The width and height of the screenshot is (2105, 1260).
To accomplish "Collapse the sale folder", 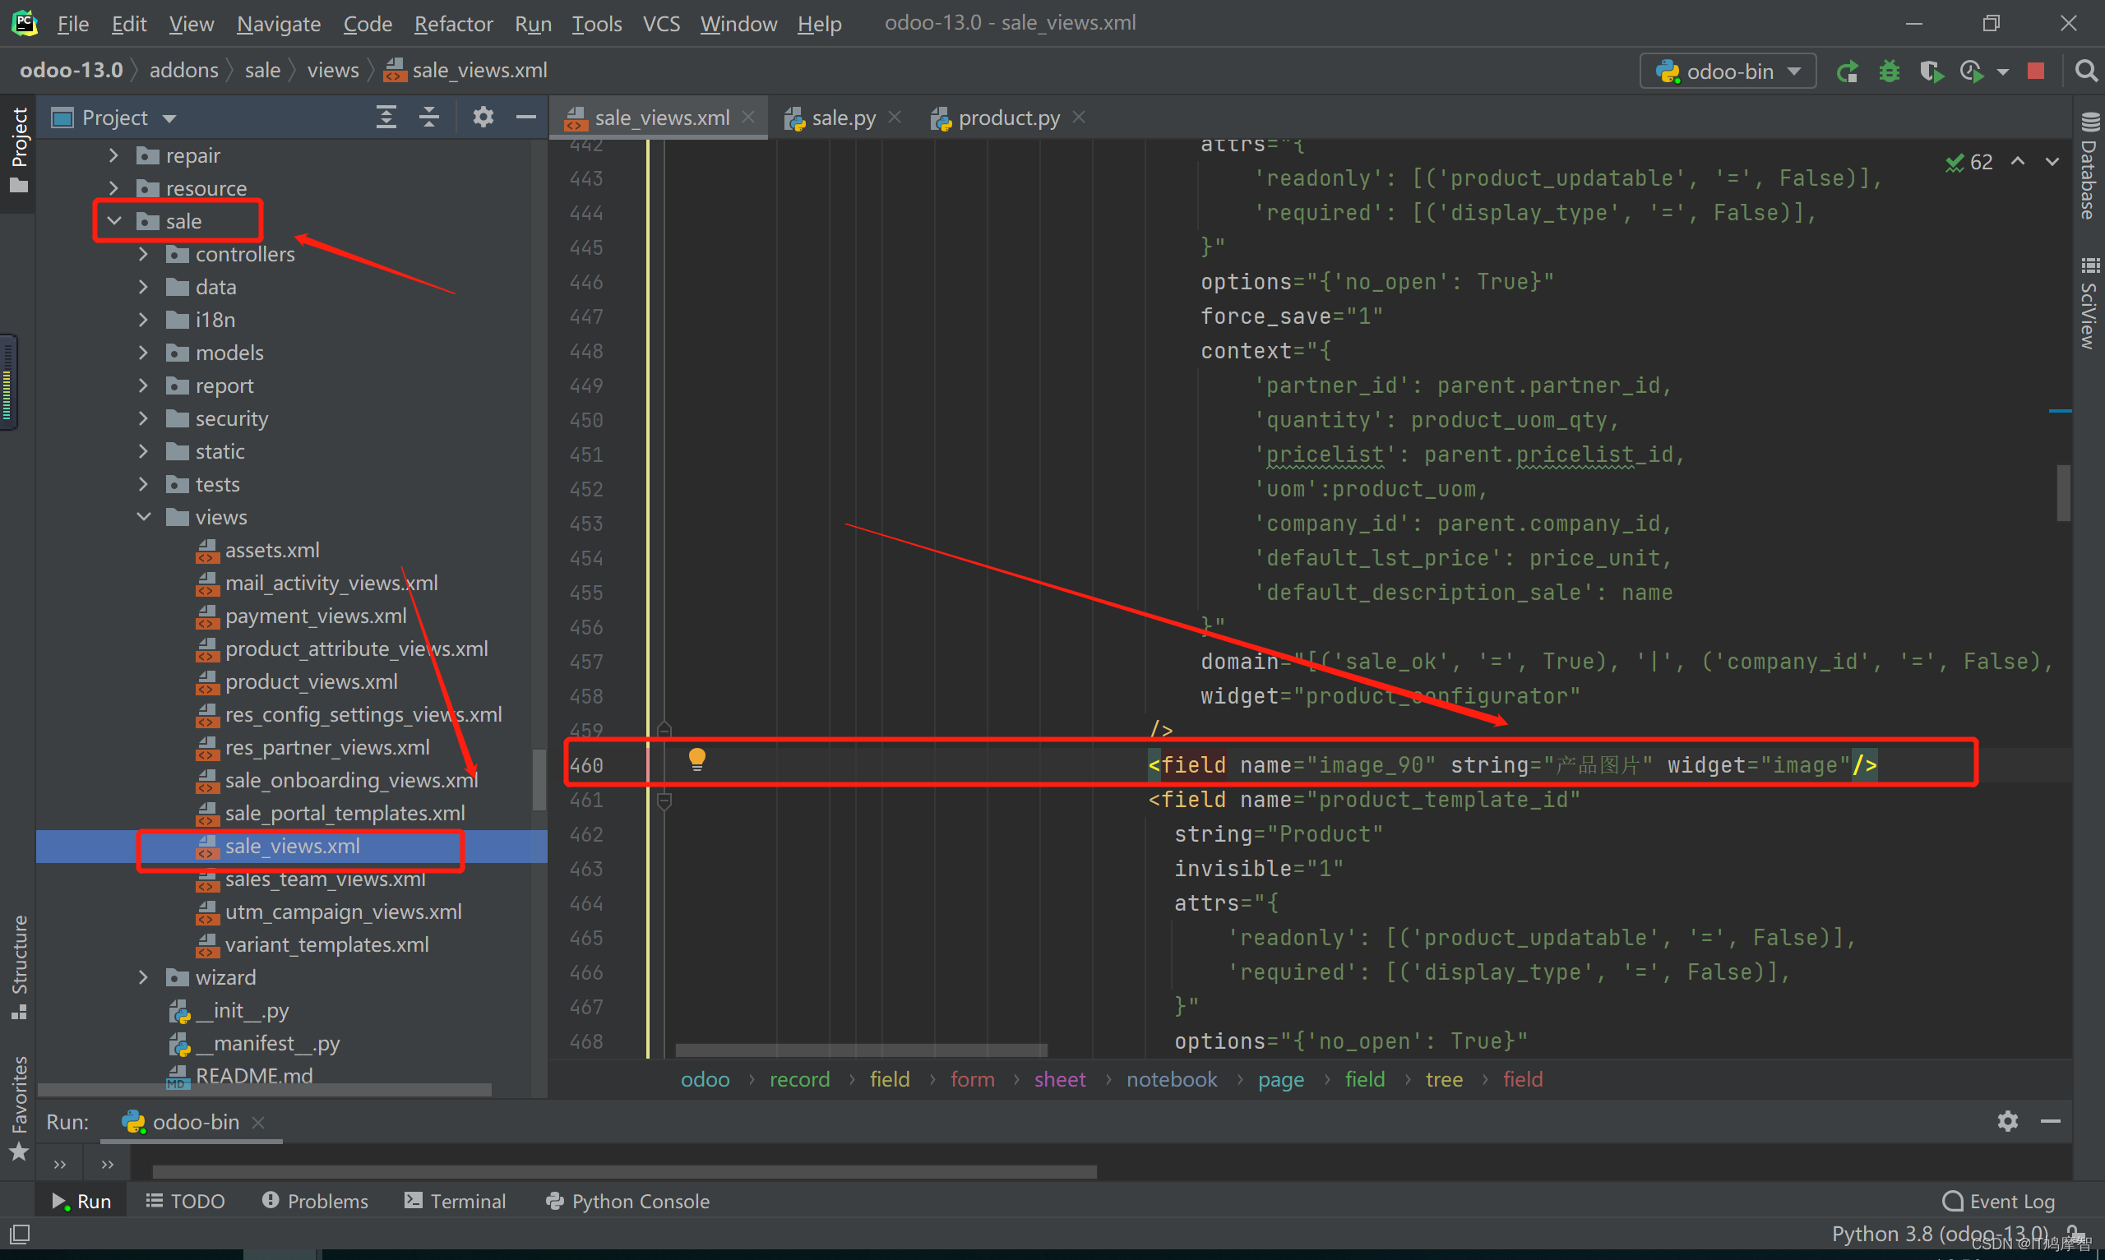I will [113, 222].
